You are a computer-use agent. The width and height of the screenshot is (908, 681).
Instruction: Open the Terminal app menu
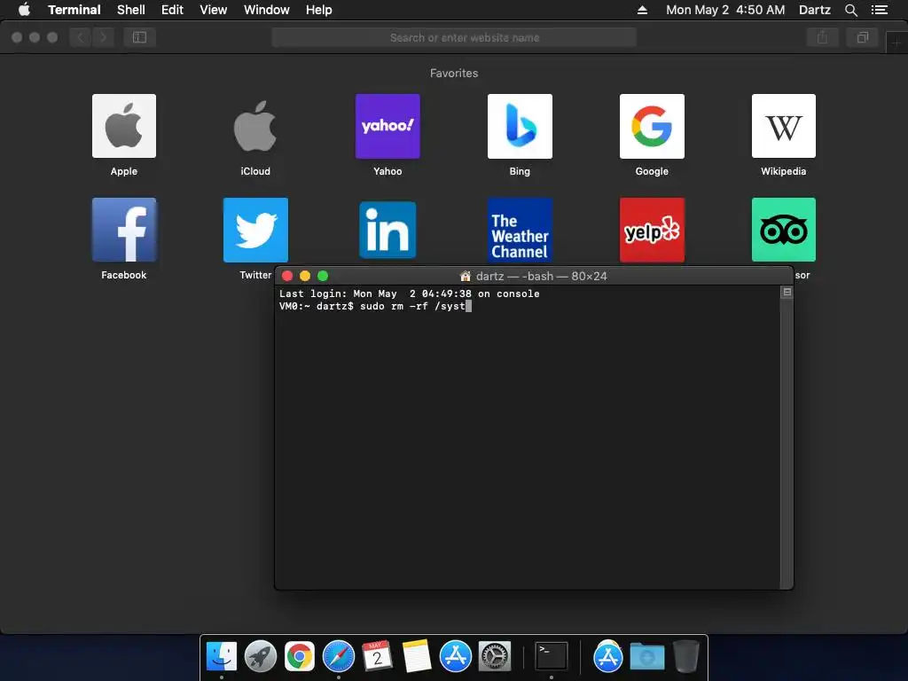[x=74, y=10]
